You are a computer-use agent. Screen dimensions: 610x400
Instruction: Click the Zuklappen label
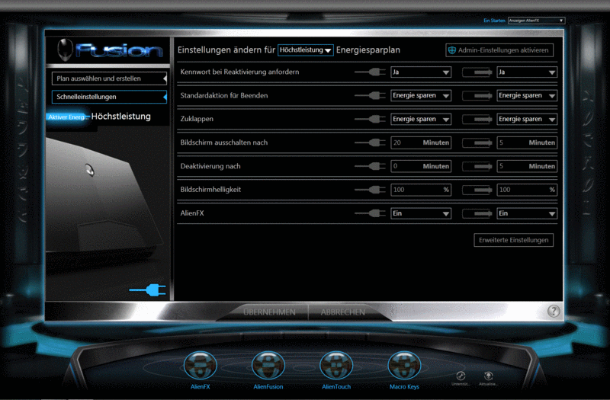click(197, 119)
